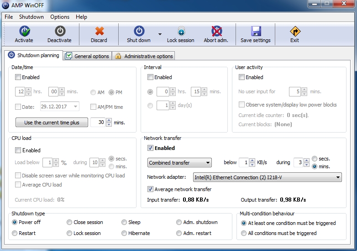357x251 pixels.
Task: Click Use the current time plus button
Action: coord(52,123)
